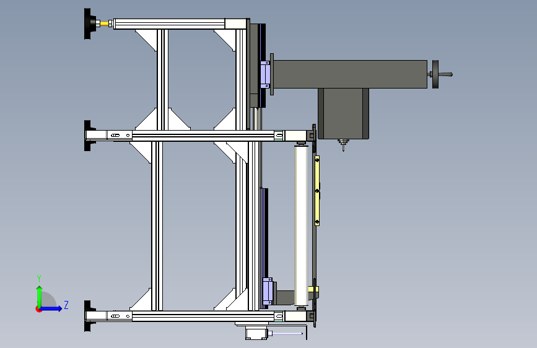This screenshot has height=348, width=537.
Task: Select the gray motor block under the housing
Action: tap(343, 114)
